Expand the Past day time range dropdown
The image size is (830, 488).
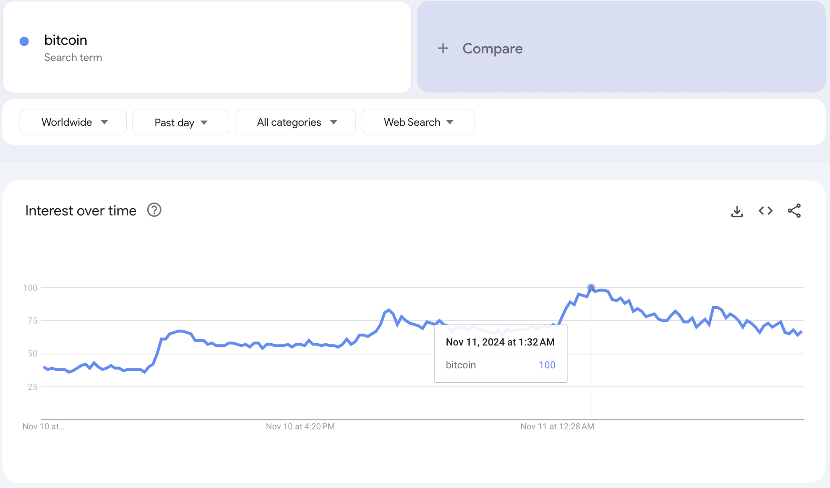[181, 122]
